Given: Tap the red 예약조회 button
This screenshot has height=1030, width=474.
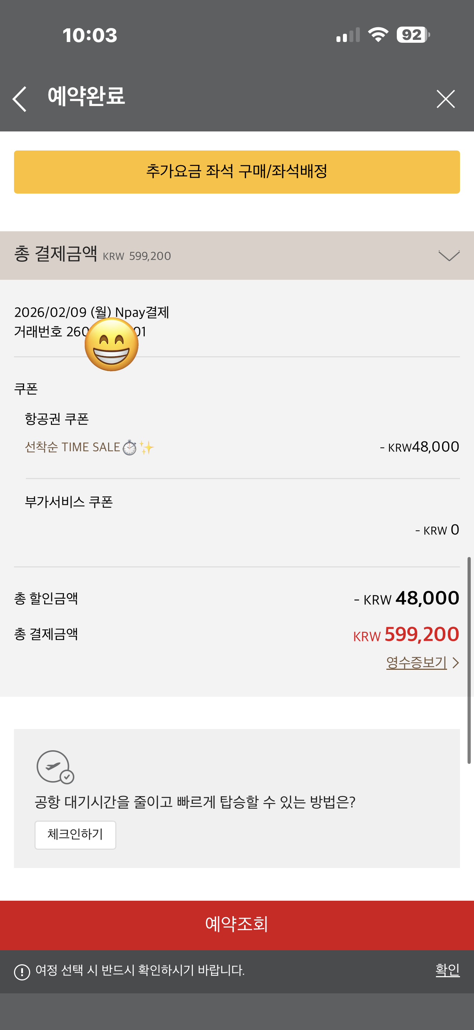Looking at the screenshot, I should point(237,924).
